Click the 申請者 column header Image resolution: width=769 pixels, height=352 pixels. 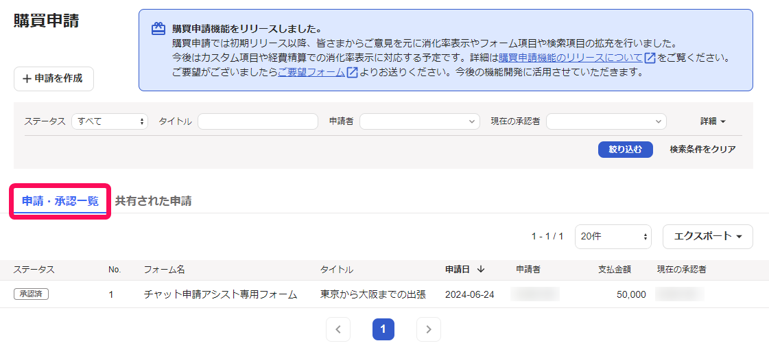click(528, 269)
